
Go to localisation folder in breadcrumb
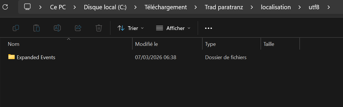click(x=276, y=7)
